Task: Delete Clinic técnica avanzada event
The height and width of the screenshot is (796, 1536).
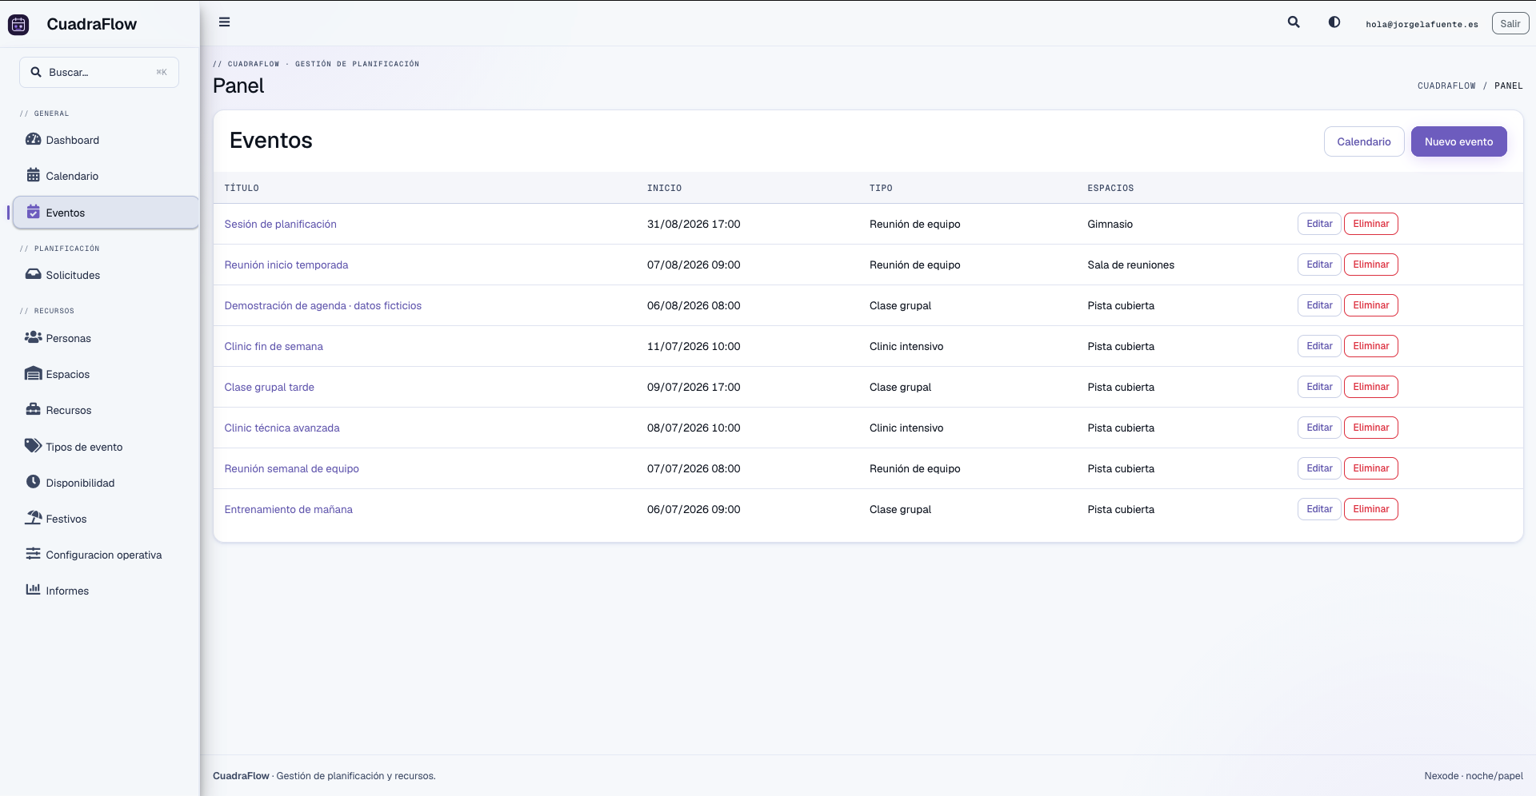Action: 1370,428
